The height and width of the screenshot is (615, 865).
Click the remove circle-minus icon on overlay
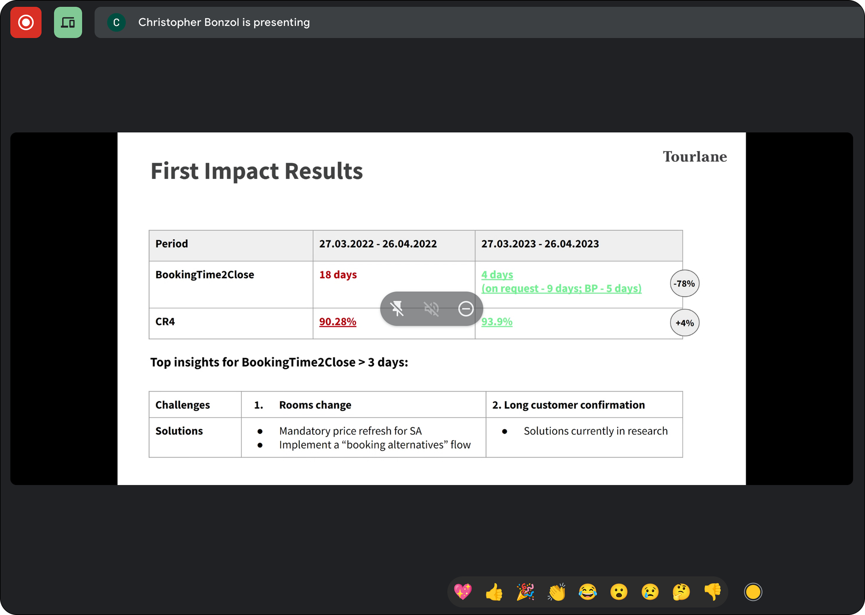coord(466,309)
